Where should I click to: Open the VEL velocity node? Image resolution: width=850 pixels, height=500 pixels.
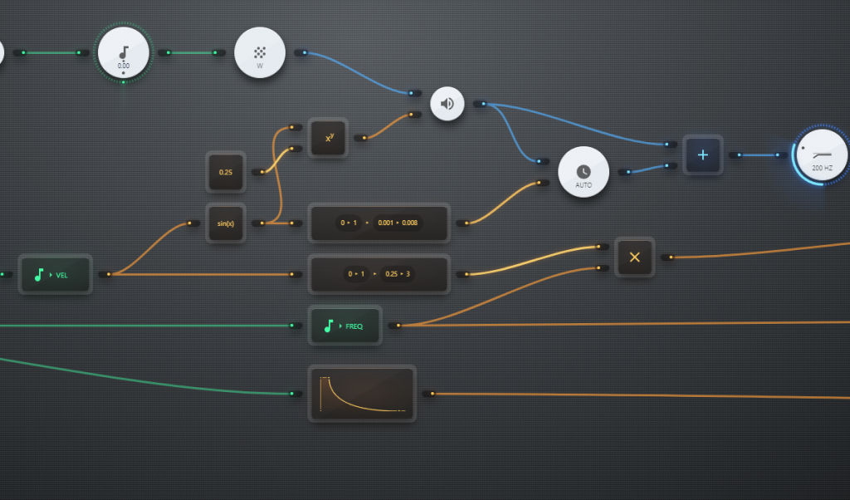[54, 274]
